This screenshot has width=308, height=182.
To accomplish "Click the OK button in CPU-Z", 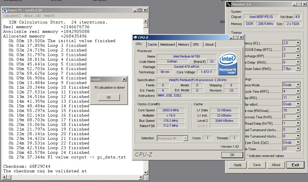I will [232, 155].
